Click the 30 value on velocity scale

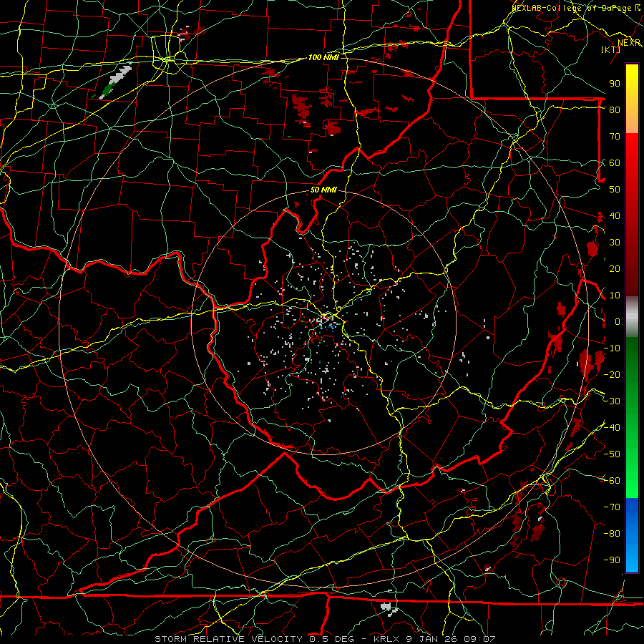[615, 243]
